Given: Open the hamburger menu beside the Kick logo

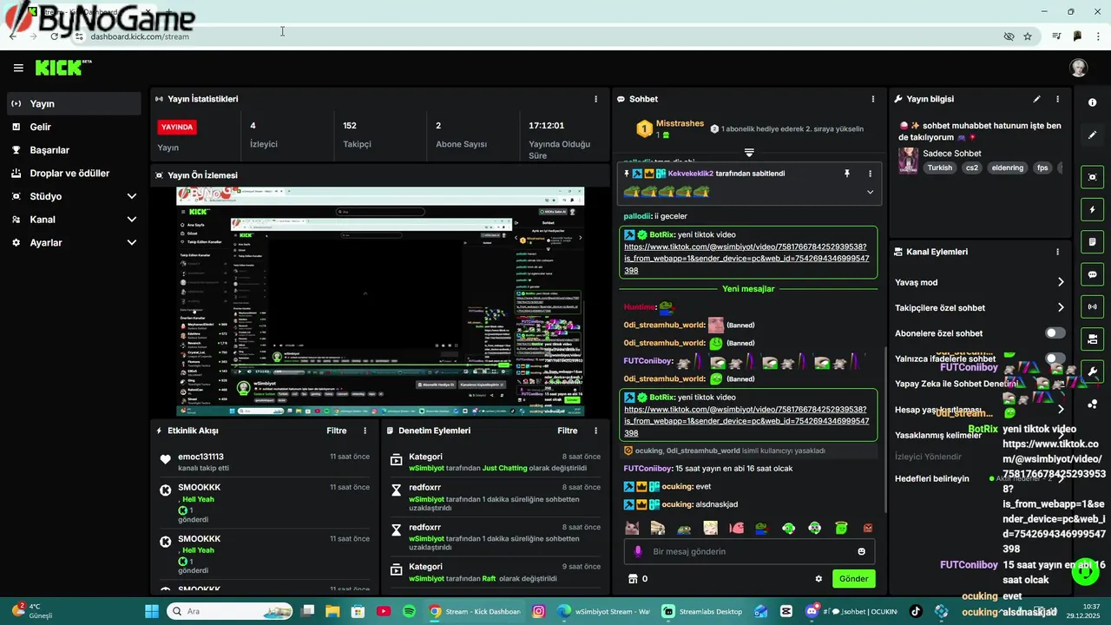Looking at the screenshot, I should click(18, 68).
